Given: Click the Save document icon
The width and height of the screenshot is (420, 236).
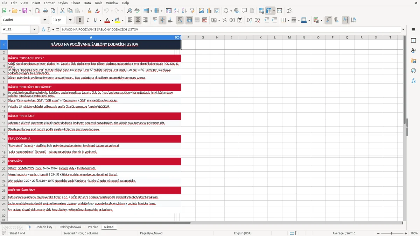Looking at the screenshot, I should coord(24,11).
